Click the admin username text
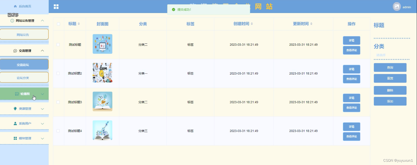Screen dimensions: 417x165 coord(407,7)
